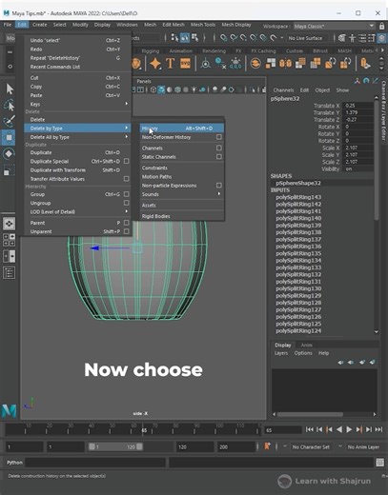Activate the Lasso select tool
This screenshot has width=388, height=495.
coord(10,105)
